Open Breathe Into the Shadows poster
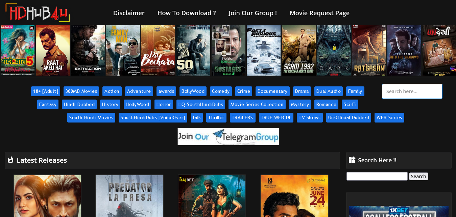456x217 pixels. coord(404,50)
